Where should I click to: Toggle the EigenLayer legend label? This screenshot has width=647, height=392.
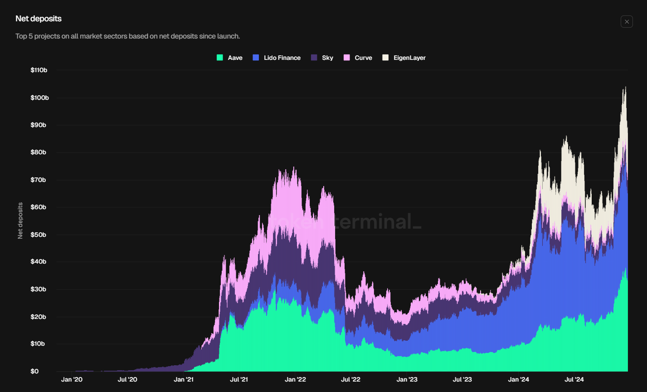409,58
